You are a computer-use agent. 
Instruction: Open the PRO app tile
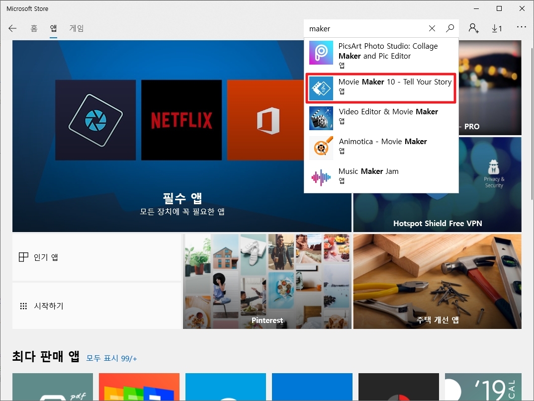click(x=490, y=88)
